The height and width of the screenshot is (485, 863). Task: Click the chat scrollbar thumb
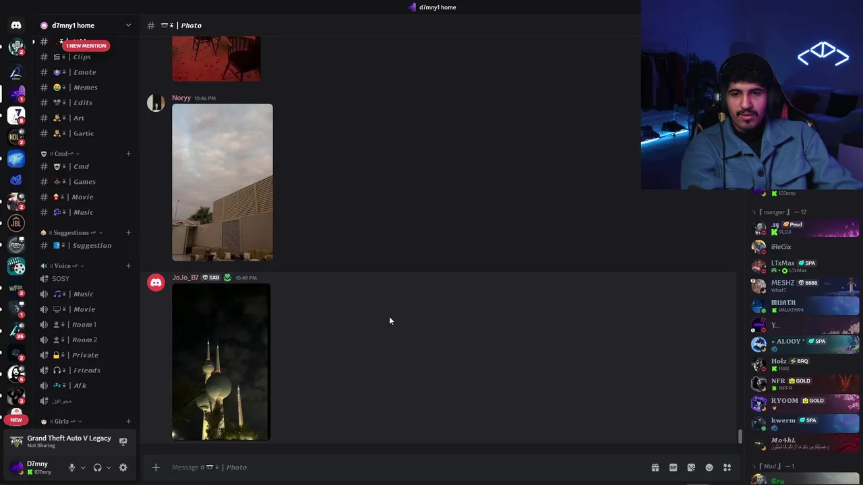[740, 437]
